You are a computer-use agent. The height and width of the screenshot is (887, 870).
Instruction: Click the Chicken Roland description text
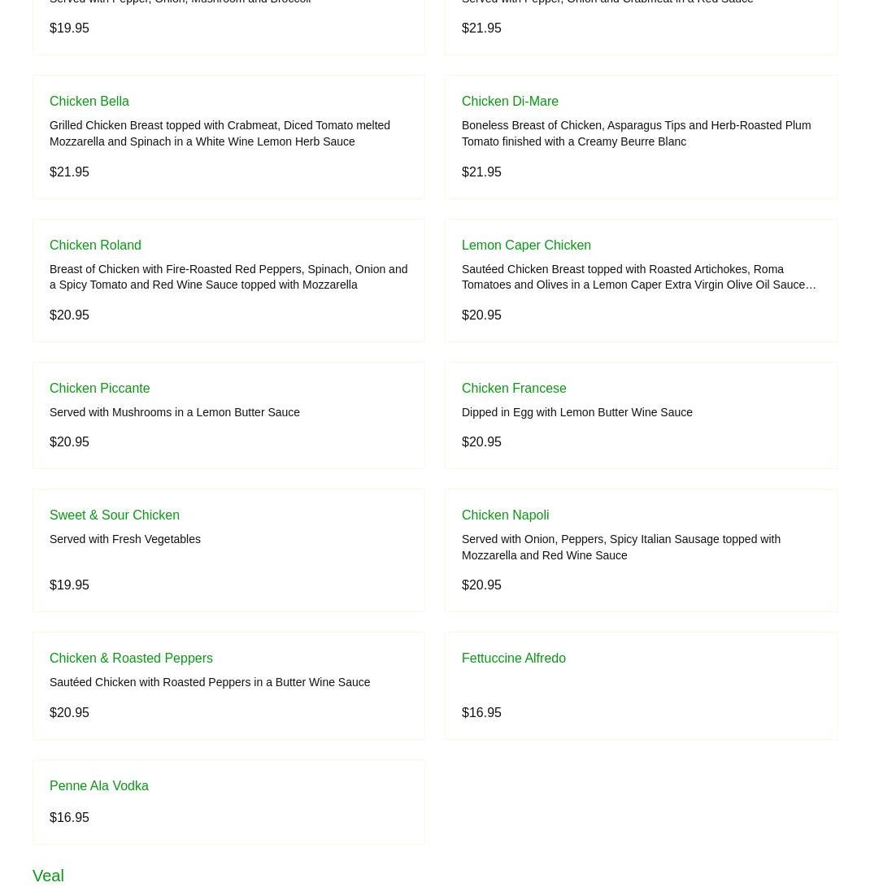228,277
